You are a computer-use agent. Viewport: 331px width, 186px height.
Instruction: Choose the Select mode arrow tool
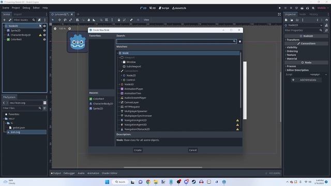pyautogui.click(x=53, y=20)
